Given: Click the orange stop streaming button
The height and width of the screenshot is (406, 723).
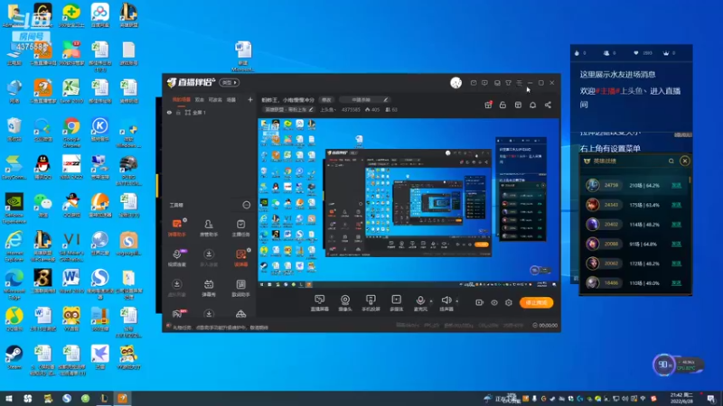Looking at the screenshot, I should click(x=536, y=302).
